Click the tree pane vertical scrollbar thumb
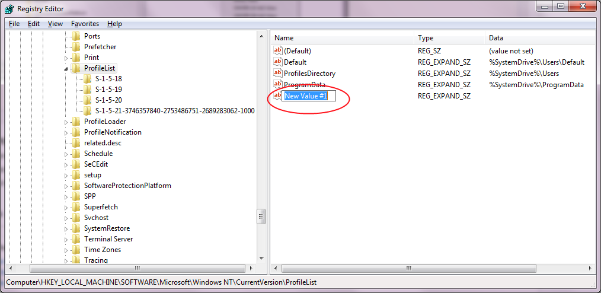This screenshot has width=601, height=293. point(261,216)
